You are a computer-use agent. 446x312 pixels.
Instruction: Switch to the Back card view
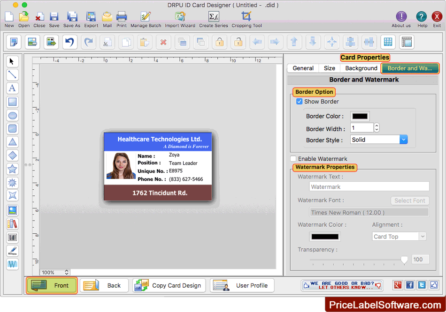[104, 285]
